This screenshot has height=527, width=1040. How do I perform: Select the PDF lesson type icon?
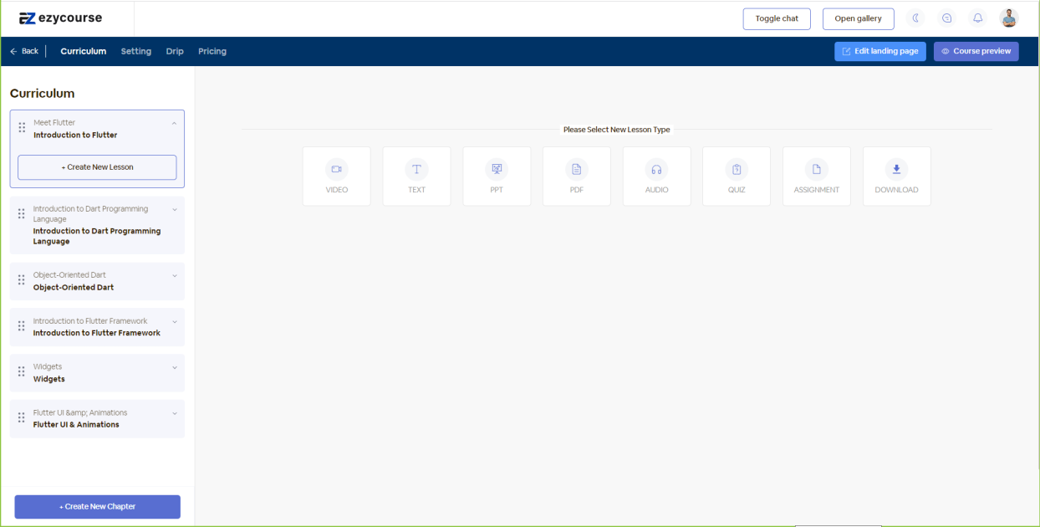tap(576, 170)
